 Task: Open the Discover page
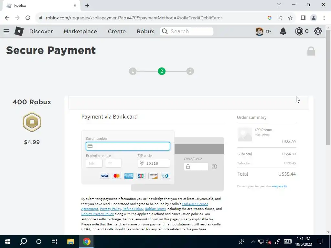(41, 31)
